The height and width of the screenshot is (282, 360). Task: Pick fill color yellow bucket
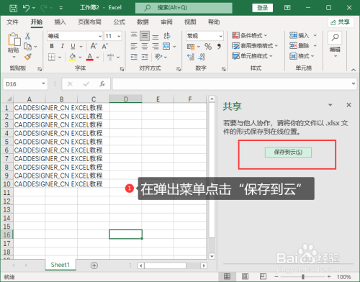[x=73, y=57]
